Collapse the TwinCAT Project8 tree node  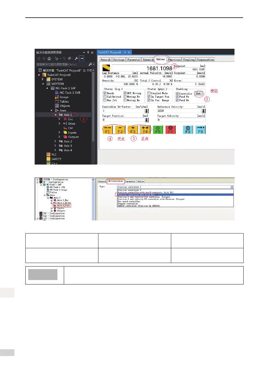click(x=39, y=75)
